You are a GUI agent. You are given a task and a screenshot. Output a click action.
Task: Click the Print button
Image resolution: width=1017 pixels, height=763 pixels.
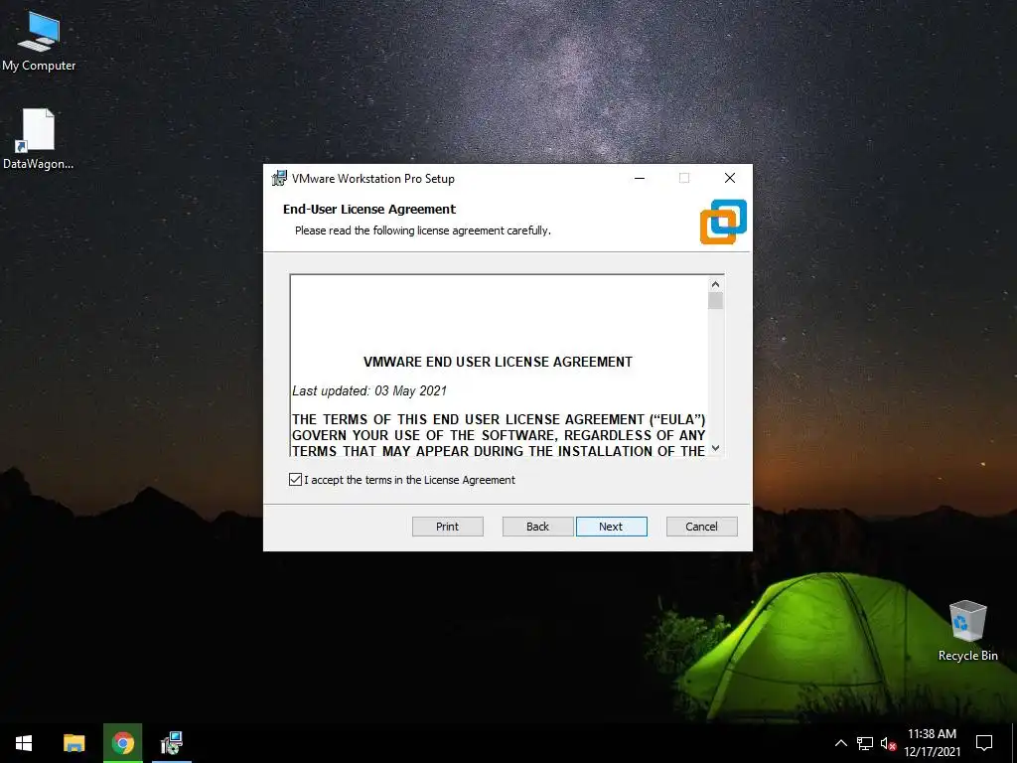coord(448,527)
